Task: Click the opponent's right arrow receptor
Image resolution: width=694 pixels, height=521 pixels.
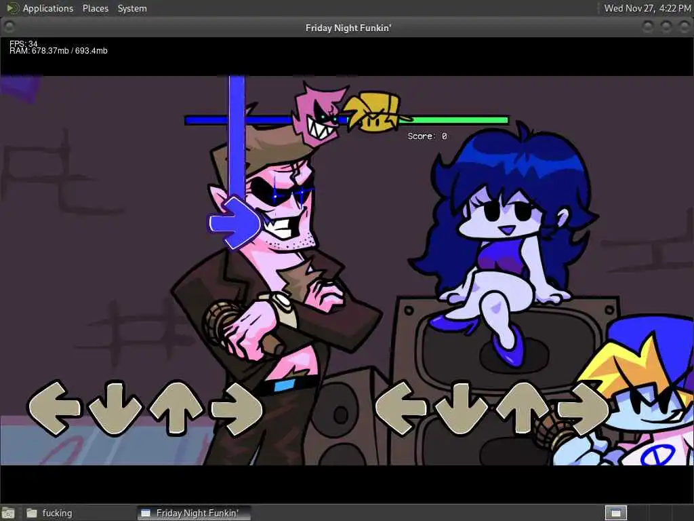Action: [237, 408]
